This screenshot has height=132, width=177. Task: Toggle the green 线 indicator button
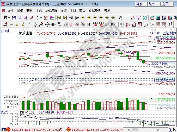[x=145, y=18]
